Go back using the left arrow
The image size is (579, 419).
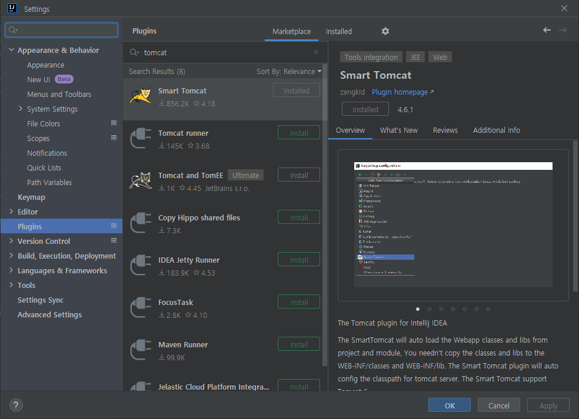547,30
